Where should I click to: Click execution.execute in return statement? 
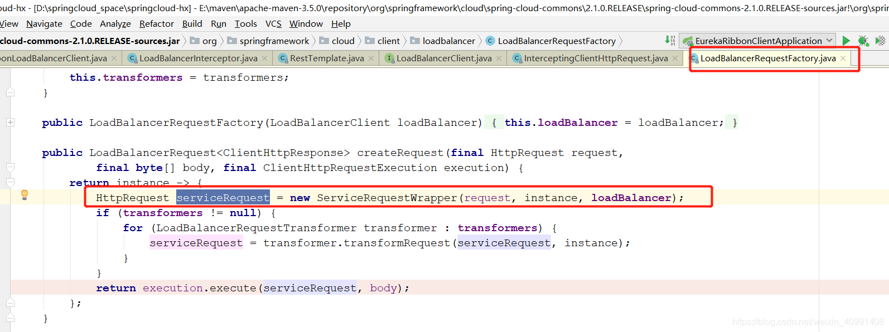(x=199, y=288)
